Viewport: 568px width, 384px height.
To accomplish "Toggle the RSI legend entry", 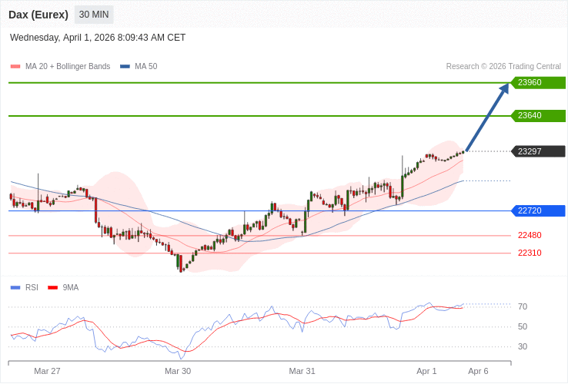I will click(32, 288).
